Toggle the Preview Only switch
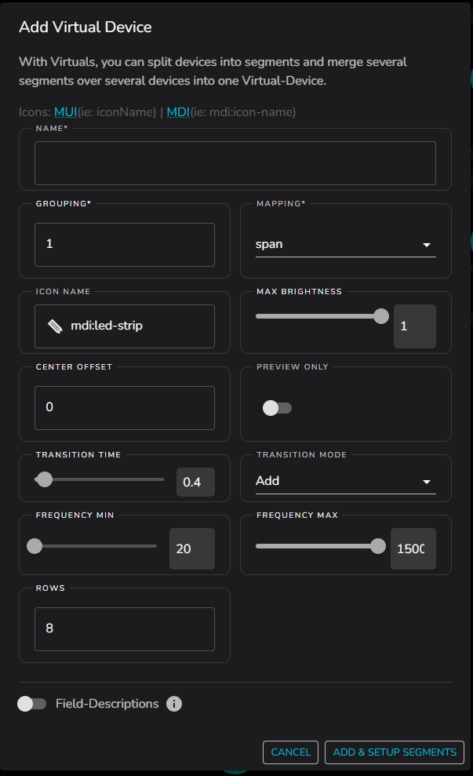The height and width of the screenshot is (776, 473). click(x=277, y=408)
